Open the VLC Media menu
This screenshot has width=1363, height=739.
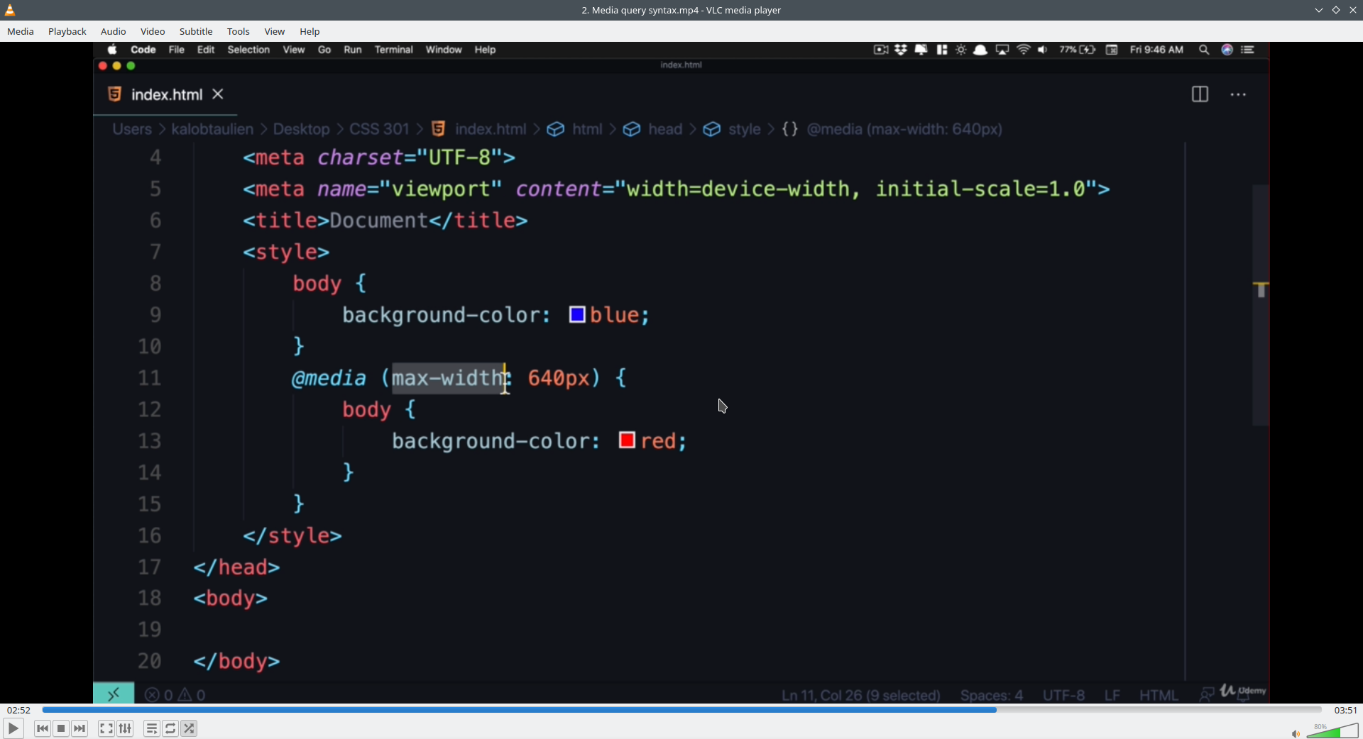tap(21, 31)
